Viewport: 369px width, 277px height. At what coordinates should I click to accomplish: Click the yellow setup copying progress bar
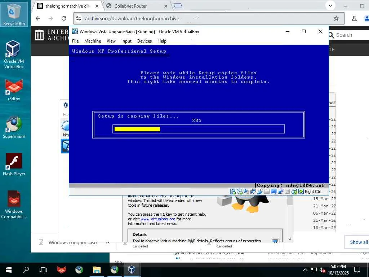137,129
